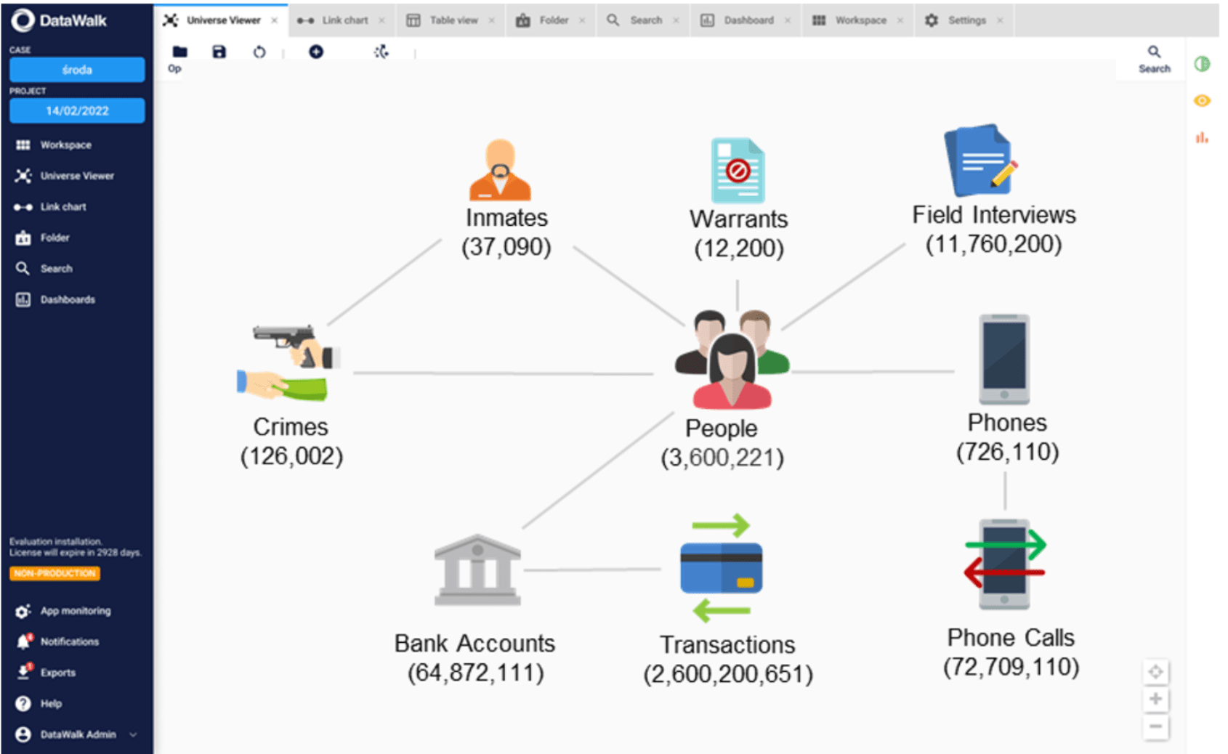Open the 14/02/2022 project selector
The width and height of the screenshot is (1228, 754).
pos(77,110)
